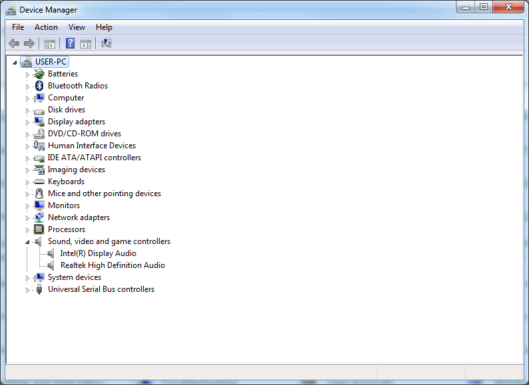
Task: Open the Help question mark toolbar icon
Action: [x=70, y=43]
